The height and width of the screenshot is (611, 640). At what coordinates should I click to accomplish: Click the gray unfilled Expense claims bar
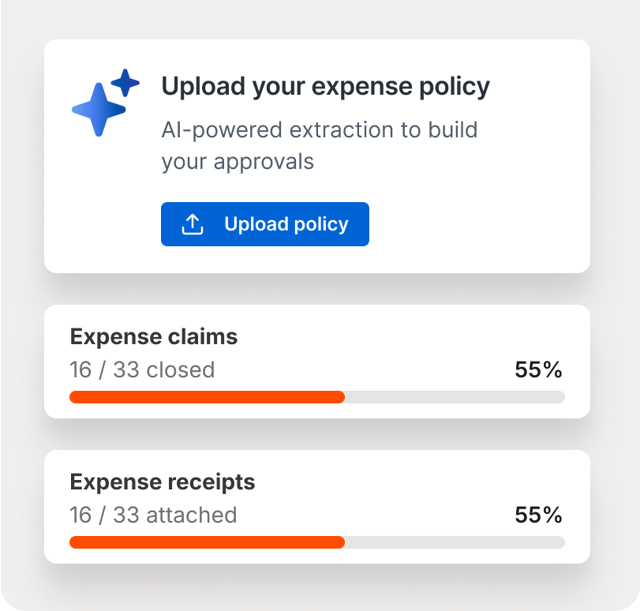pyautogui.click(x=455, y=397)
